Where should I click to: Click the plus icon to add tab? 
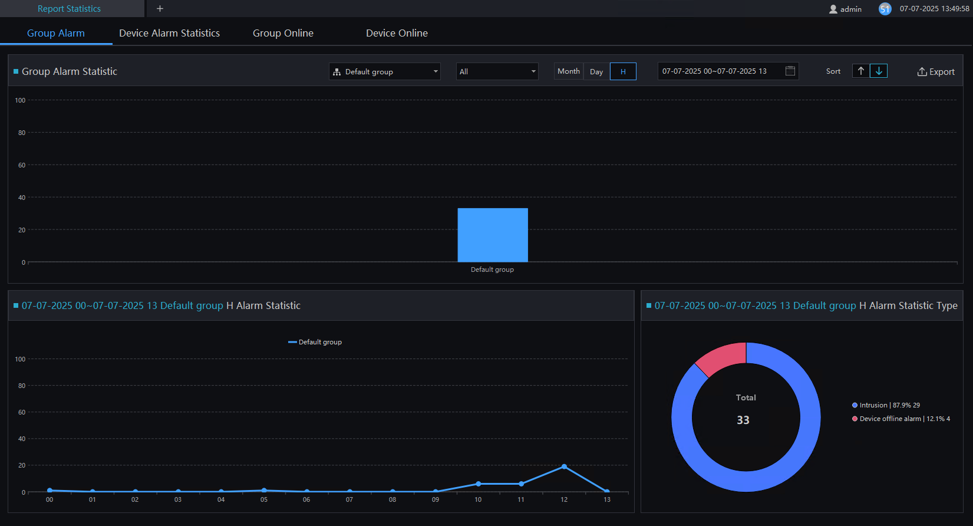pos(160,8)
